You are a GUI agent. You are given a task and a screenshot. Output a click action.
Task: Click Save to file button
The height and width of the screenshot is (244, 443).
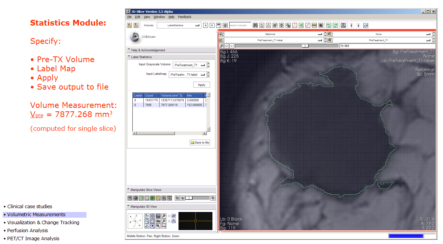click(200, 143)
